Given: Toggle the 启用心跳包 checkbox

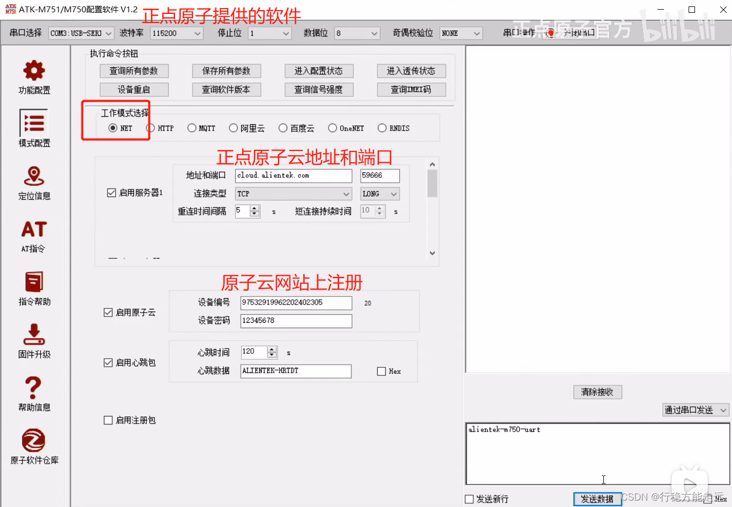Looking at the screenshot, I should click(x=108, y=362).
